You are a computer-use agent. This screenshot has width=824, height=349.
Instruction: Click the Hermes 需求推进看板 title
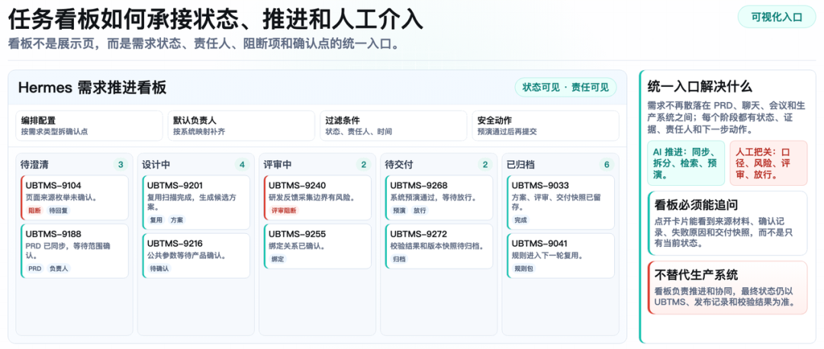click(92, 88)
